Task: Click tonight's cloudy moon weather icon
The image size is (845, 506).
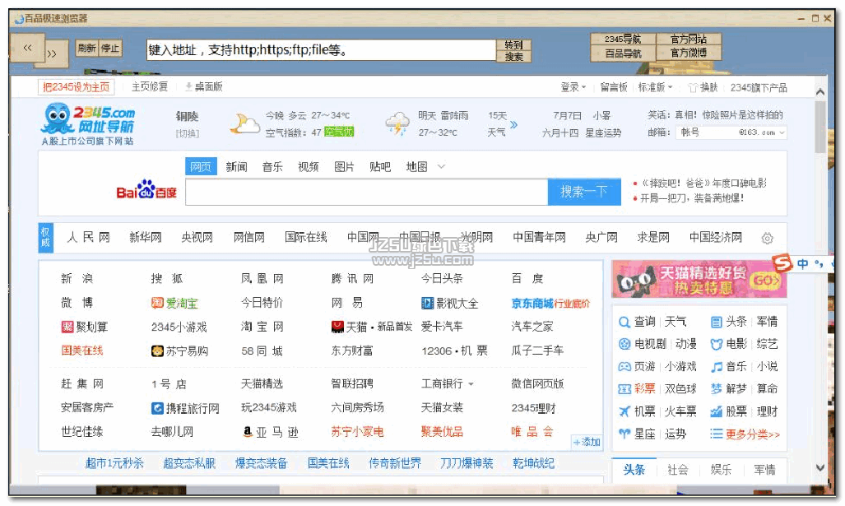Action: 244,123
